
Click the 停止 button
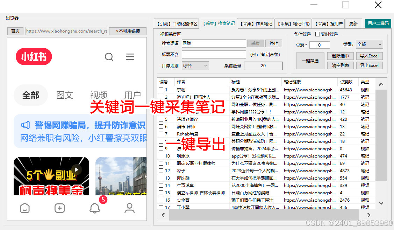274,43
